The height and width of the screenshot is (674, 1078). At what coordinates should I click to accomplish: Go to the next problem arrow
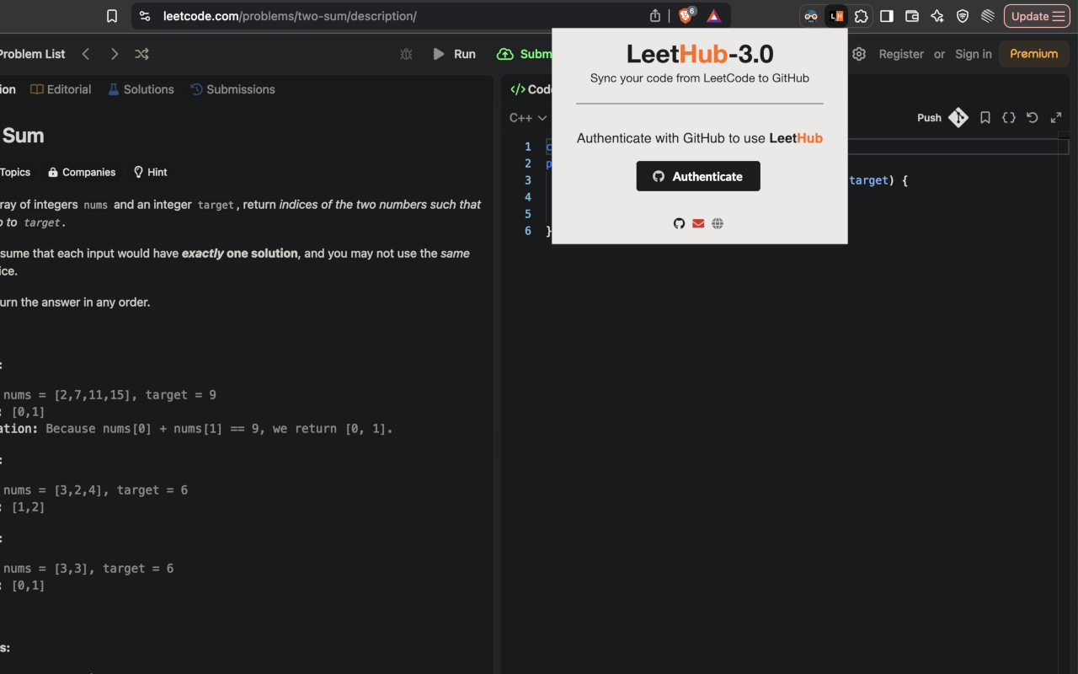pyautogui.click(x=115, y=54)
